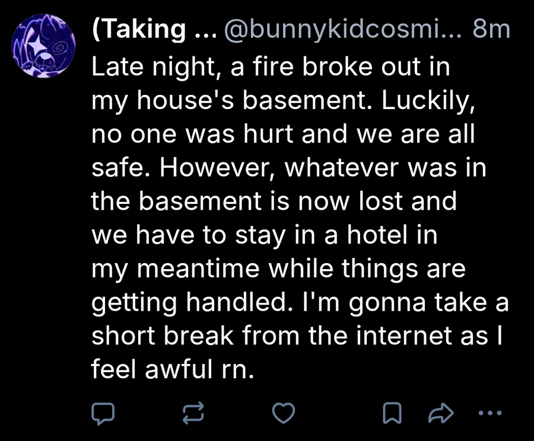This screenshot has width=534, height=441.
Task: Reply to the basement fire post
Action: (106, 413)
